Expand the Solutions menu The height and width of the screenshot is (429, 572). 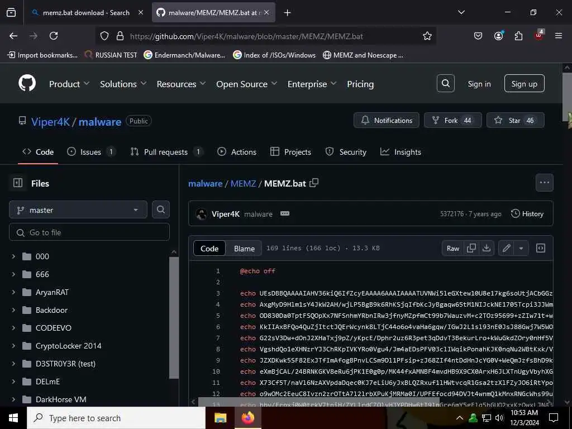[123, 84]
